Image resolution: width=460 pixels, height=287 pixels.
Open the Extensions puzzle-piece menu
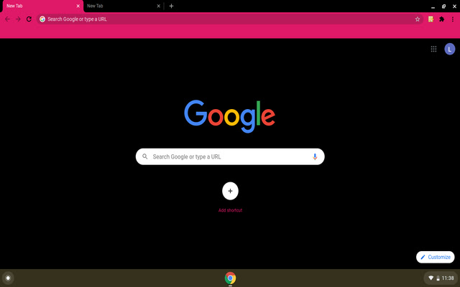pos(441,19)
